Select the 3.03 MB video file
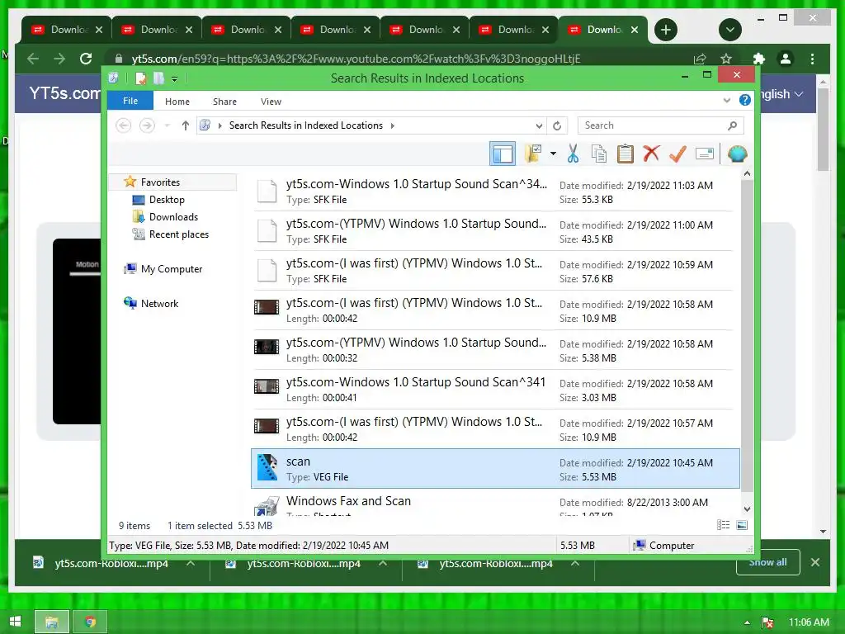 [x=495, y=390]
